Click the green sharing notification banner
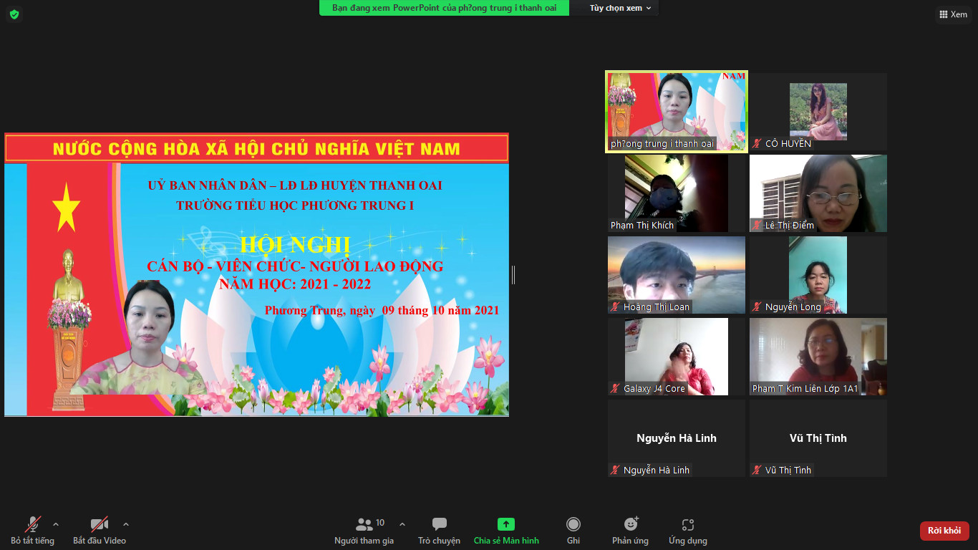978x550 pixels. tap(444, 8)
